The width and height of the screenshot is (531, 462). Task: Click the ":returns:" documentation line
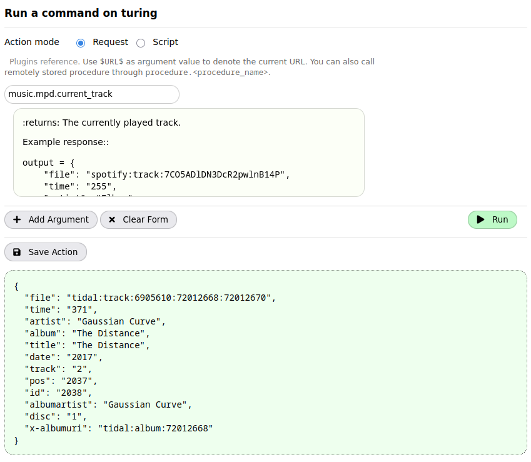coord(101,123)
